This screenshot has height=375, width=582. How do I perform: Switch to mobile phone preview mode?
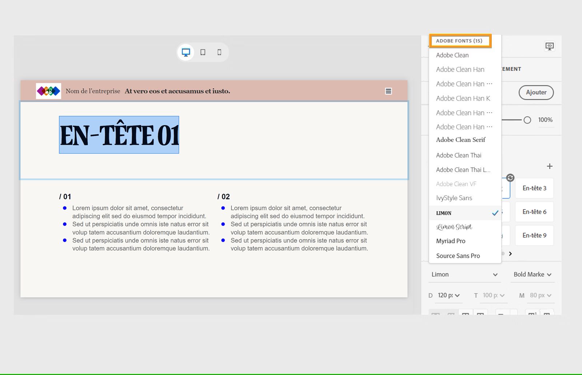click(x=219, y=52)
